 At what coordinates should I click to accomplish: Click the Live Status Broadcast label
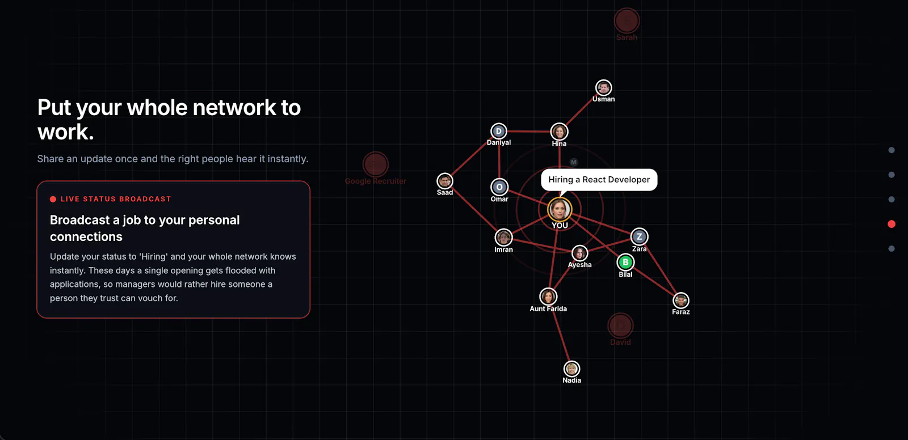click(x=116, y=199)
